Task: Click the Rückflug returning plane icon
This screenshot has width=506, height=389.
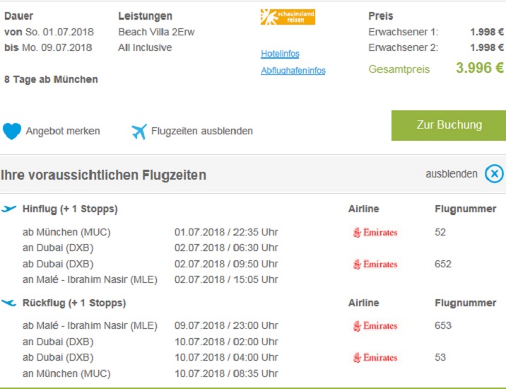Action: tap(9, 303)
